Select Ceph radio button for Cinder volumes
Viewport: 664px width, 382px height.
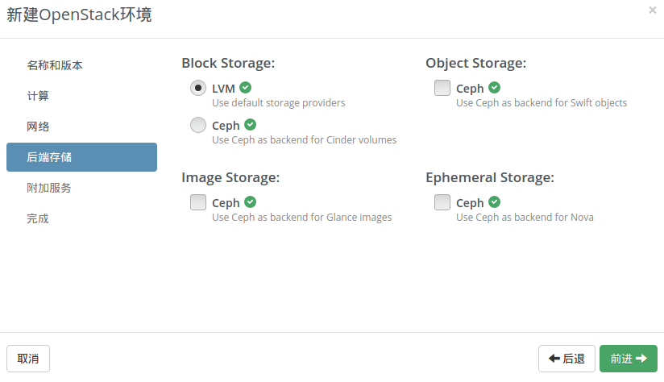point(197,125)
